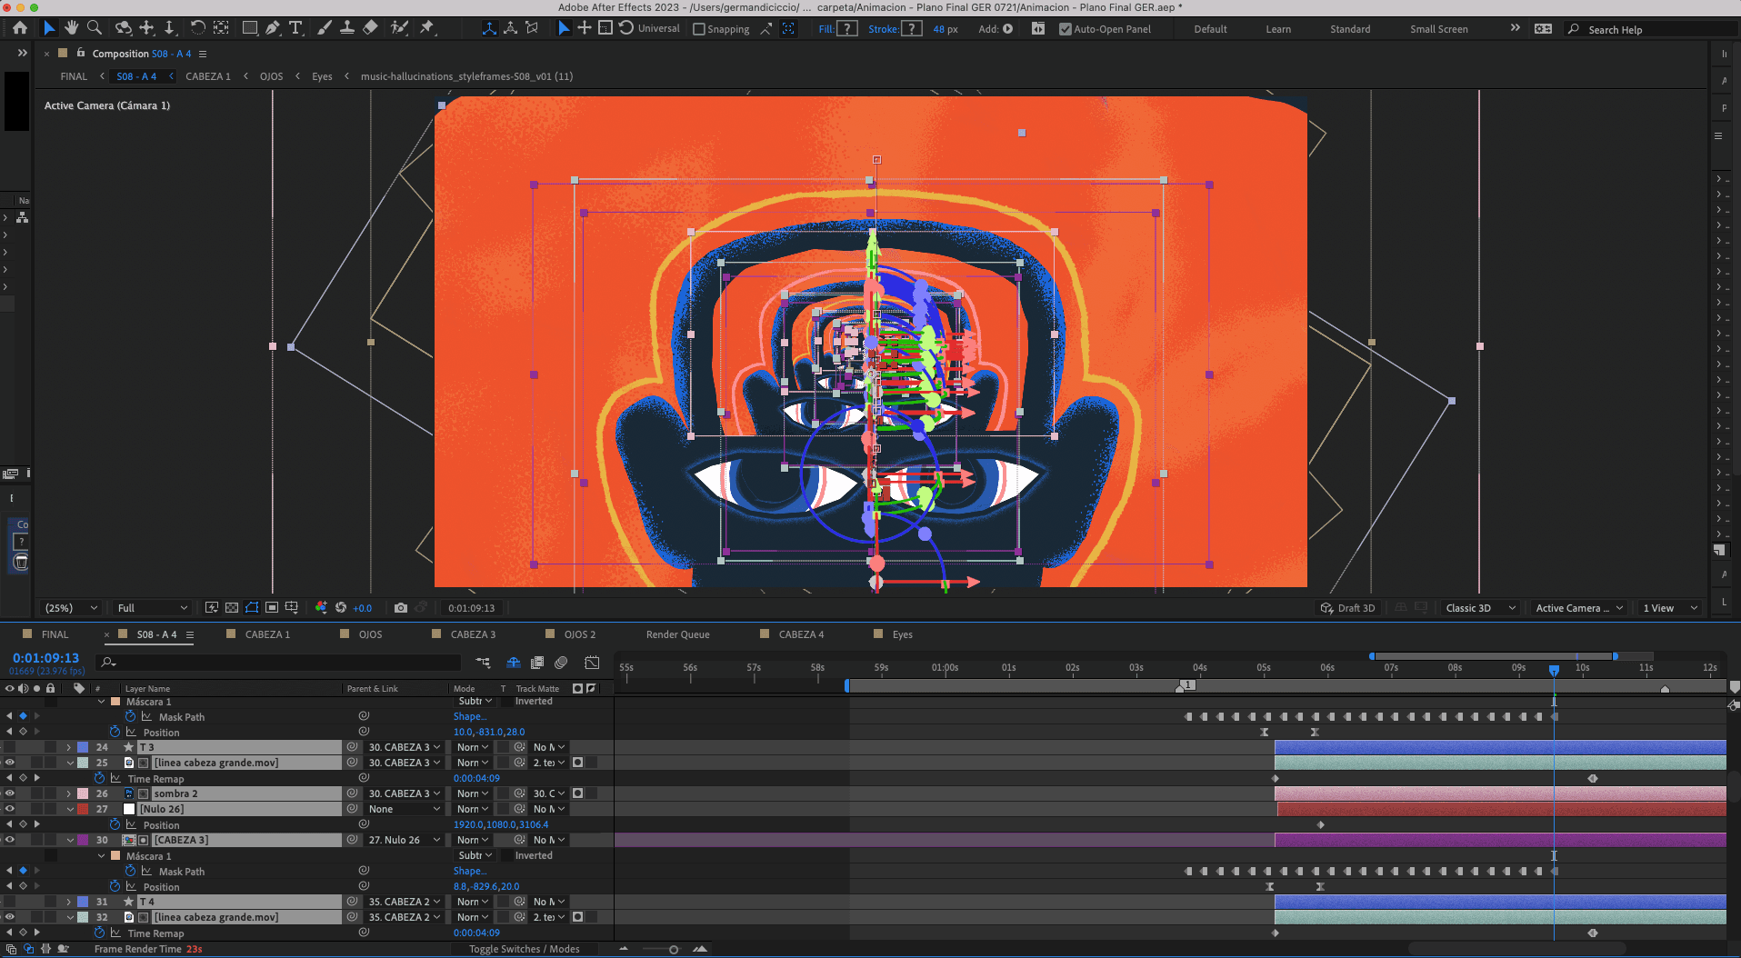Click the Learn workspace button

pyautogui.click(x=1277, y=29)
